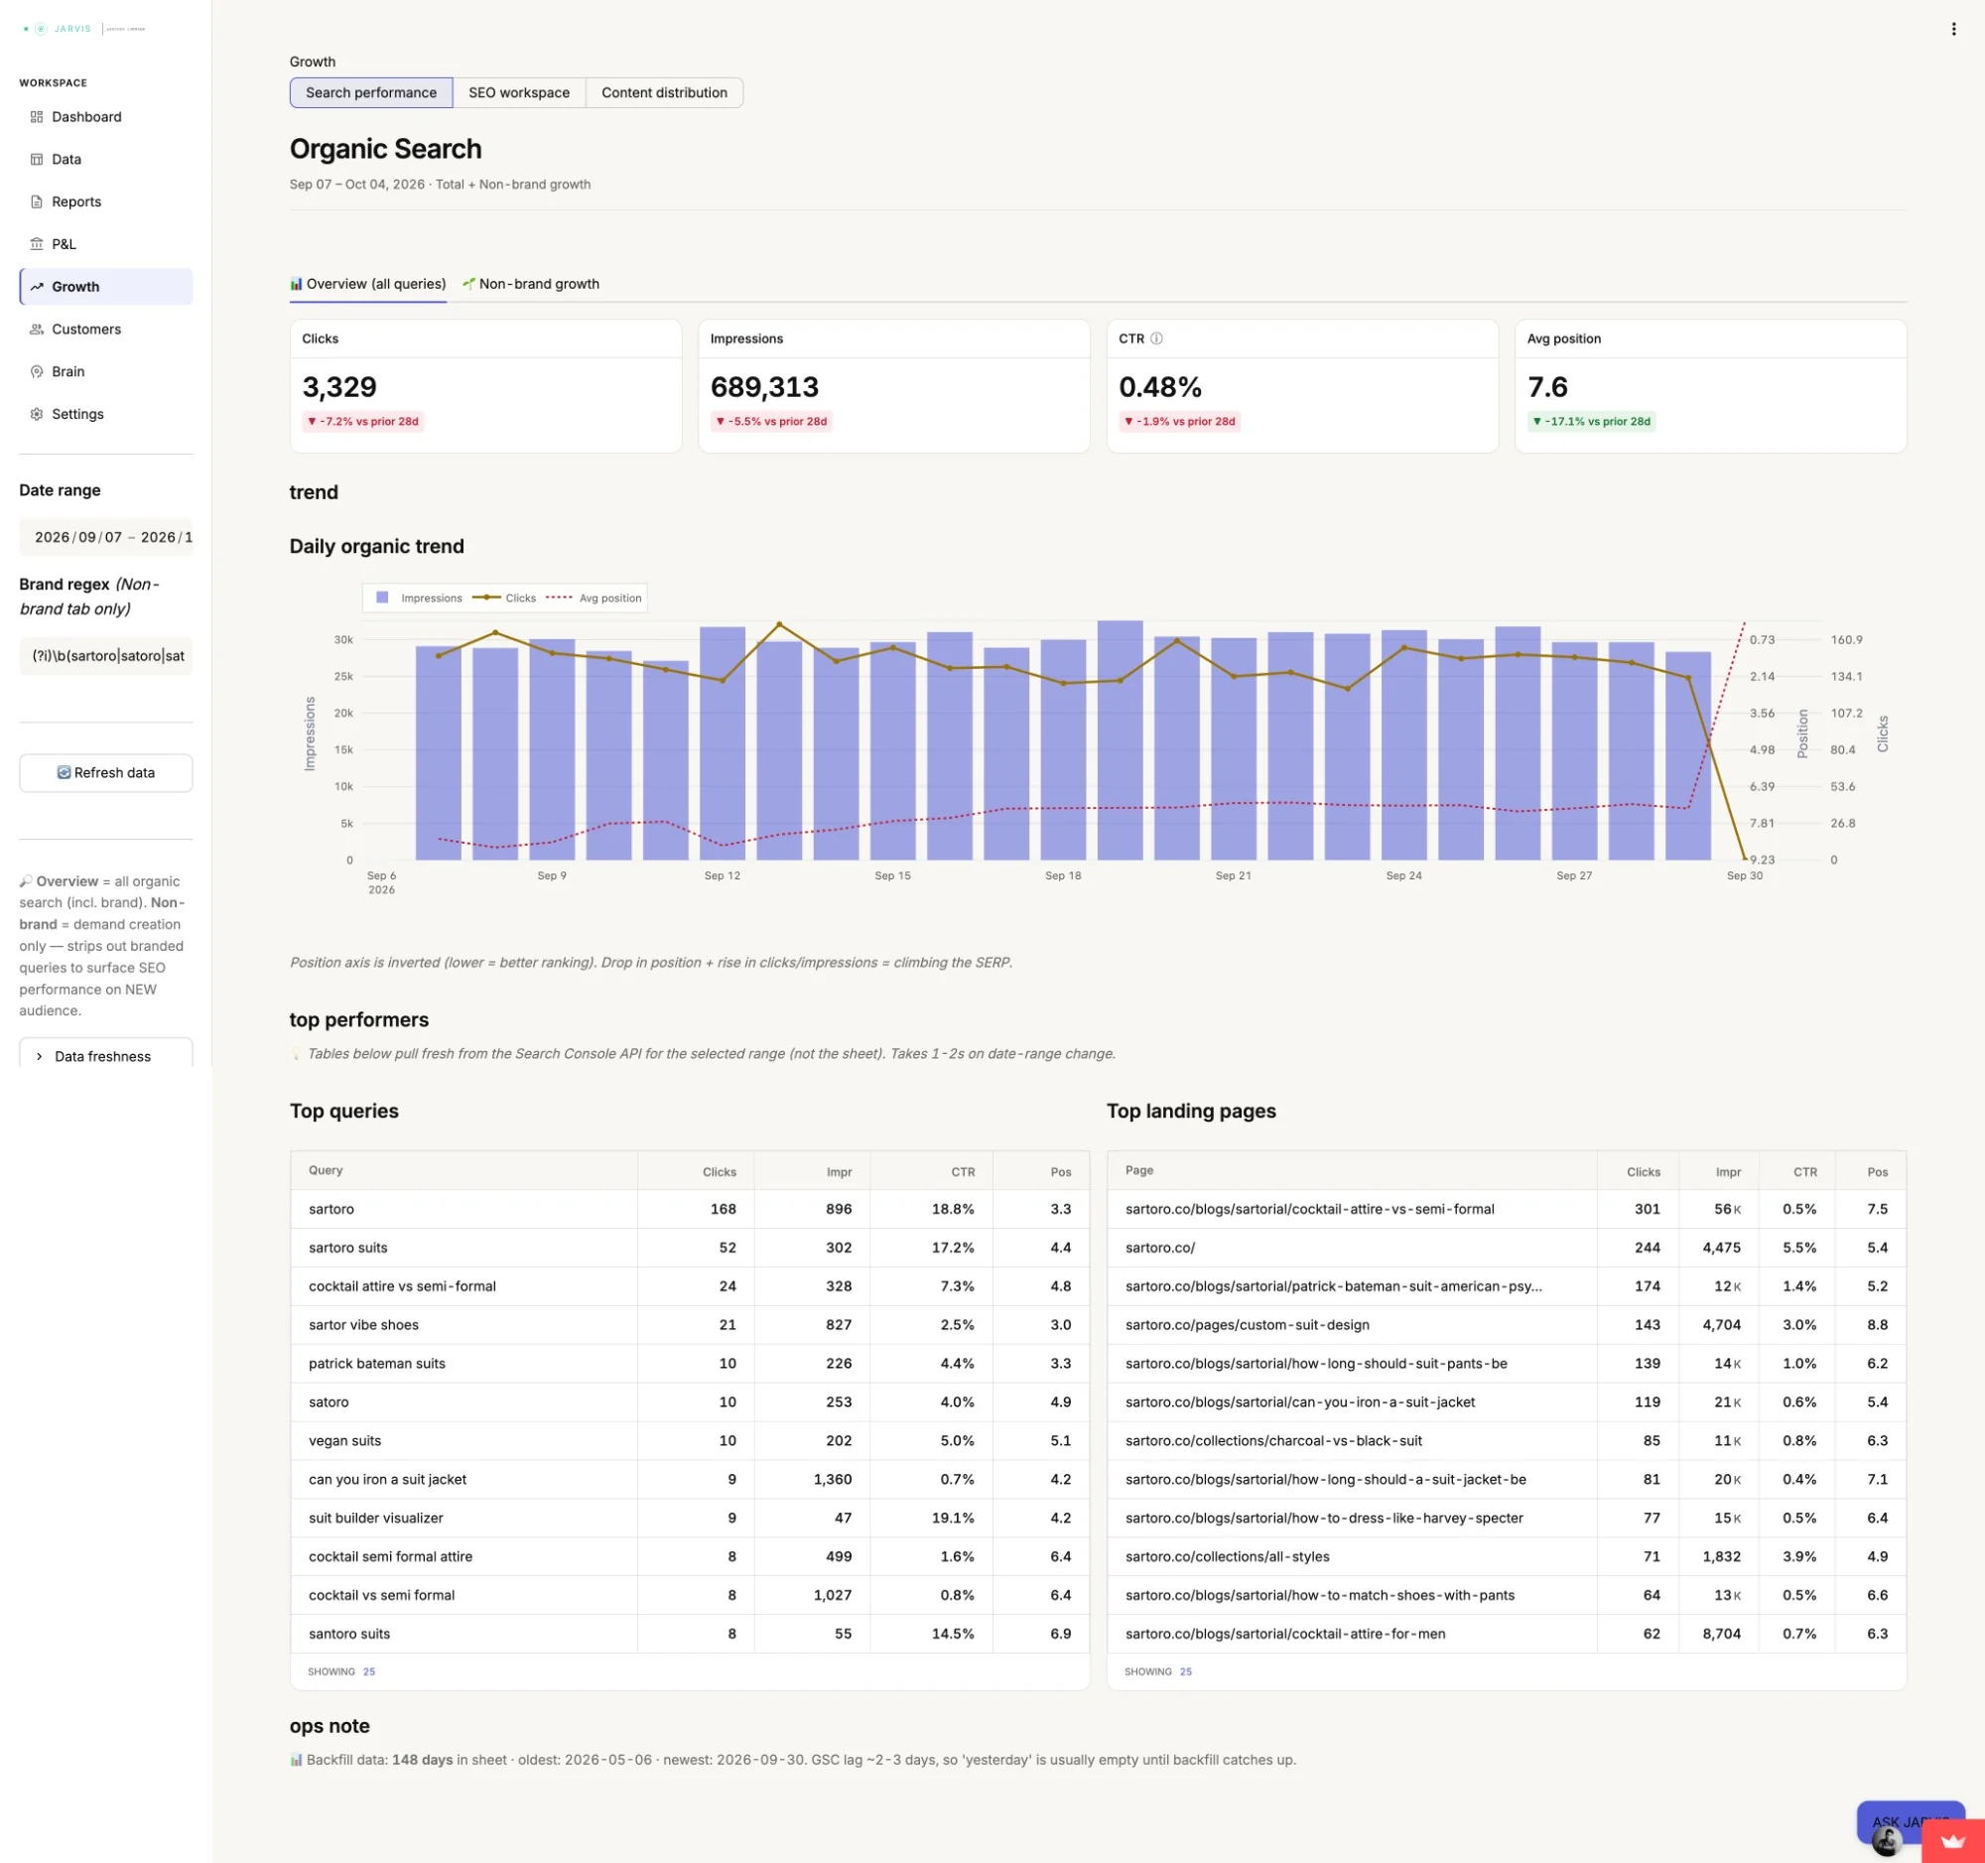Click the collections/all-styles page row
This screenshot has height=1863, width=1985.
coord(1507,1556)
